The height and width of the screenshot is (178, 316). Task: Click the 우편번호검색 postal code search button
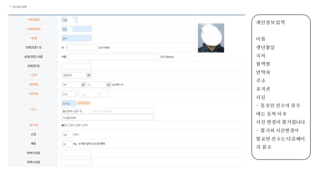[x=84, y=103]
